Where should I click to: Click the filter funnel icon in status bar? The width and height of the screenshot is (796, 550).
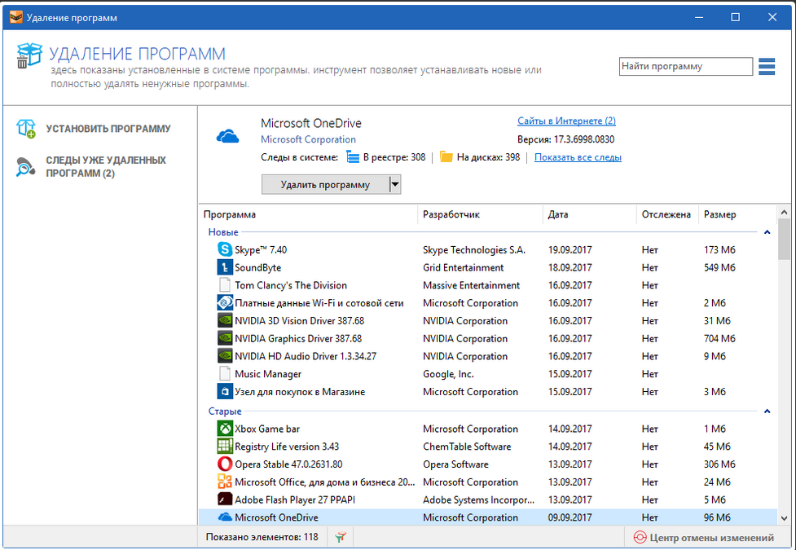tap(341, 537)
